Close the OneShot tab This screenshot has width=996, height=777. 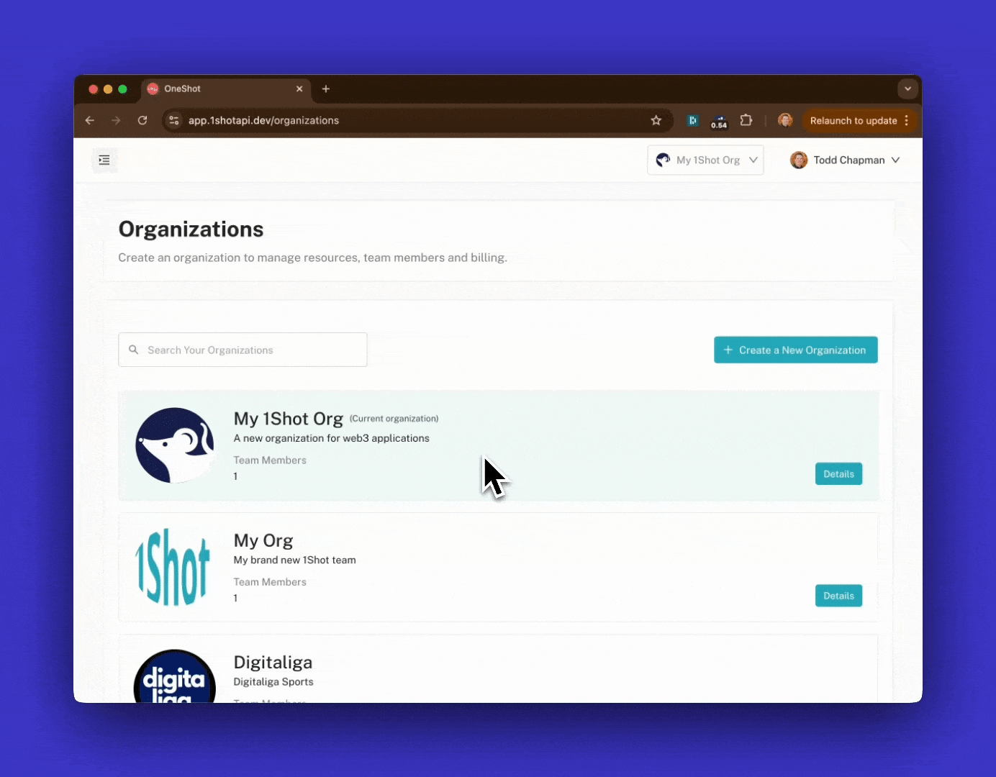click(x=299, y=88)
